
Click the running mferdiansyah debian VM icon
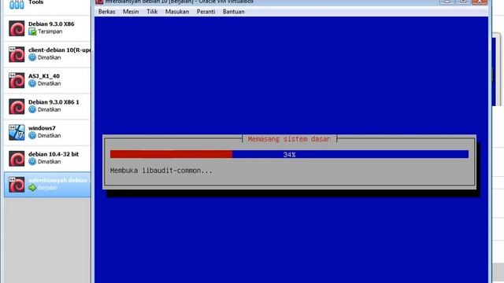pyautogui.click(x=17, y=185)
